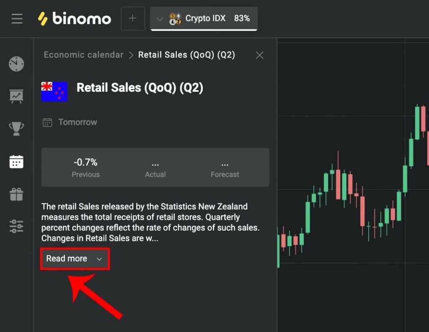The image size is (429, 332).
Task: Close the Retail Sales panel
Action: 260,55
